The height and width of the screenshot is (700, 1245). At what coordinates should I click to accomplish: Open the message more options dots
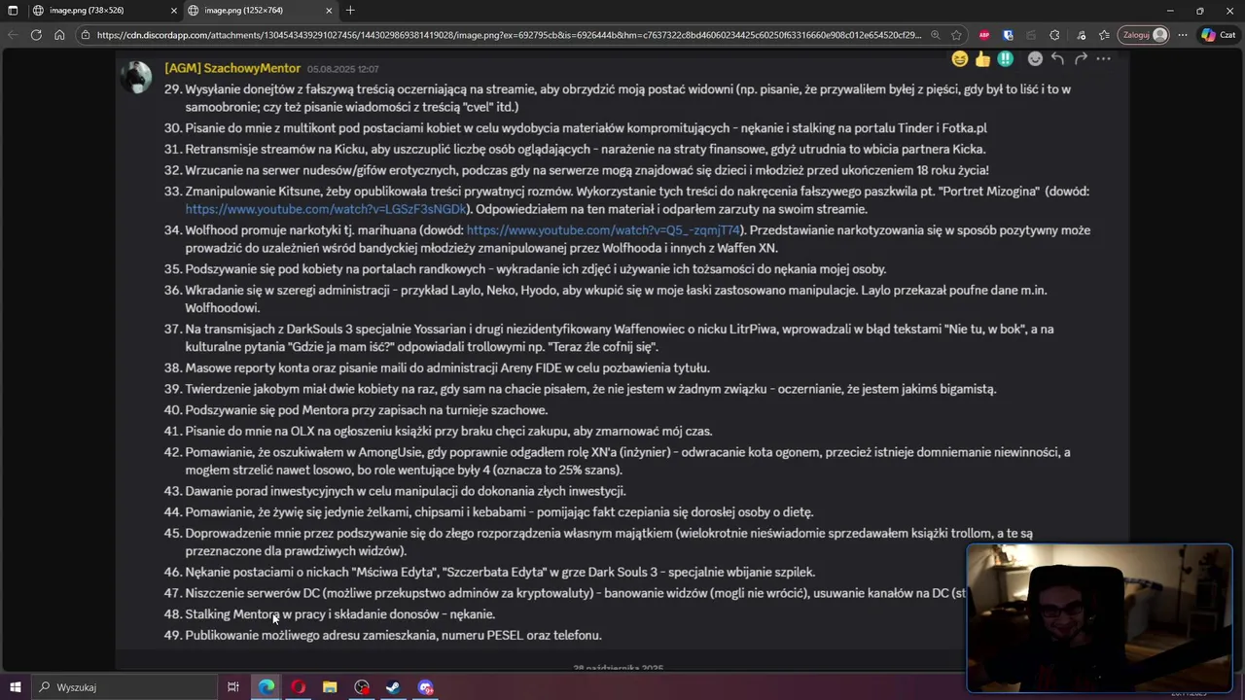pyautogui.click(x=1103, y=59)
